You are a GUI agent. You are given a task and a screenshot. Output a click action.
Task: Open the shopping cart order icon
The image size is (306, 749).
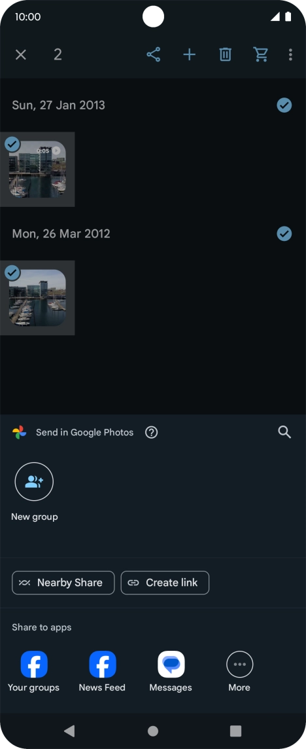point(261,54)
